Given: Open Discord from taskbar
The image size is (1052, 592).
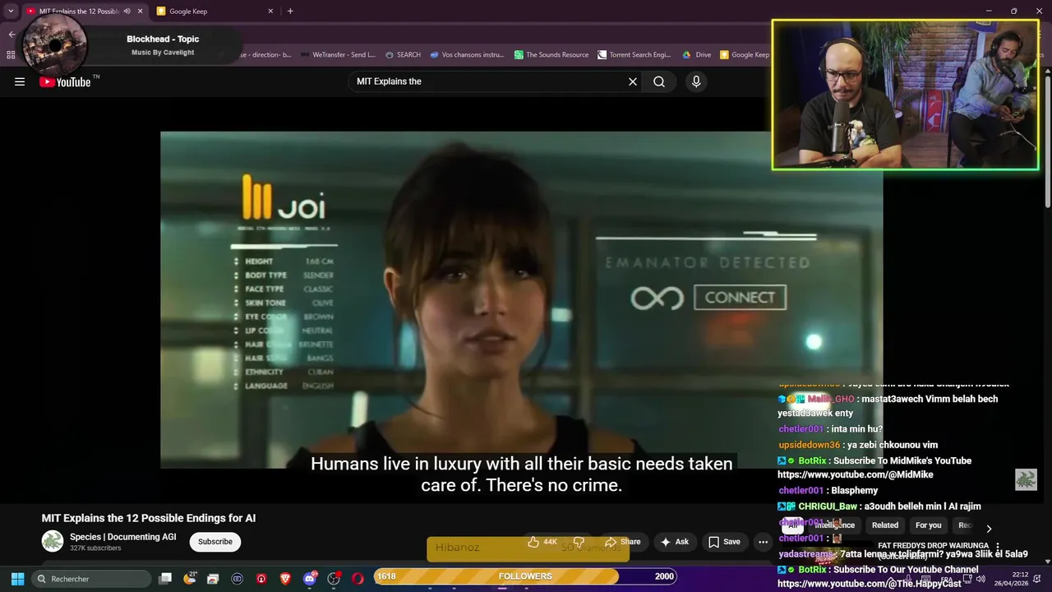Looking at the screenshot, I should tap(309, 579).
